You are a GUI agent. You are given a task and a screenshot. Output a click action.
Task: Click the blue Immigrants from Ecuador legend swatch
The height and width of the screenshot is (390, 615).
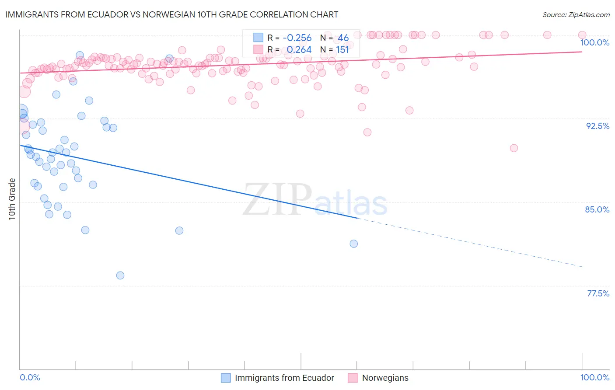click(226, 378)
